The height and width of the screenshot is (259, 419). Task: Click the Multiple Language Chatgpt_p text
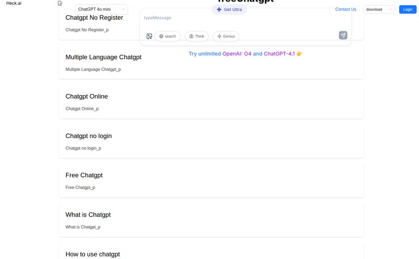pyautogui.click(x=93, y=69)
